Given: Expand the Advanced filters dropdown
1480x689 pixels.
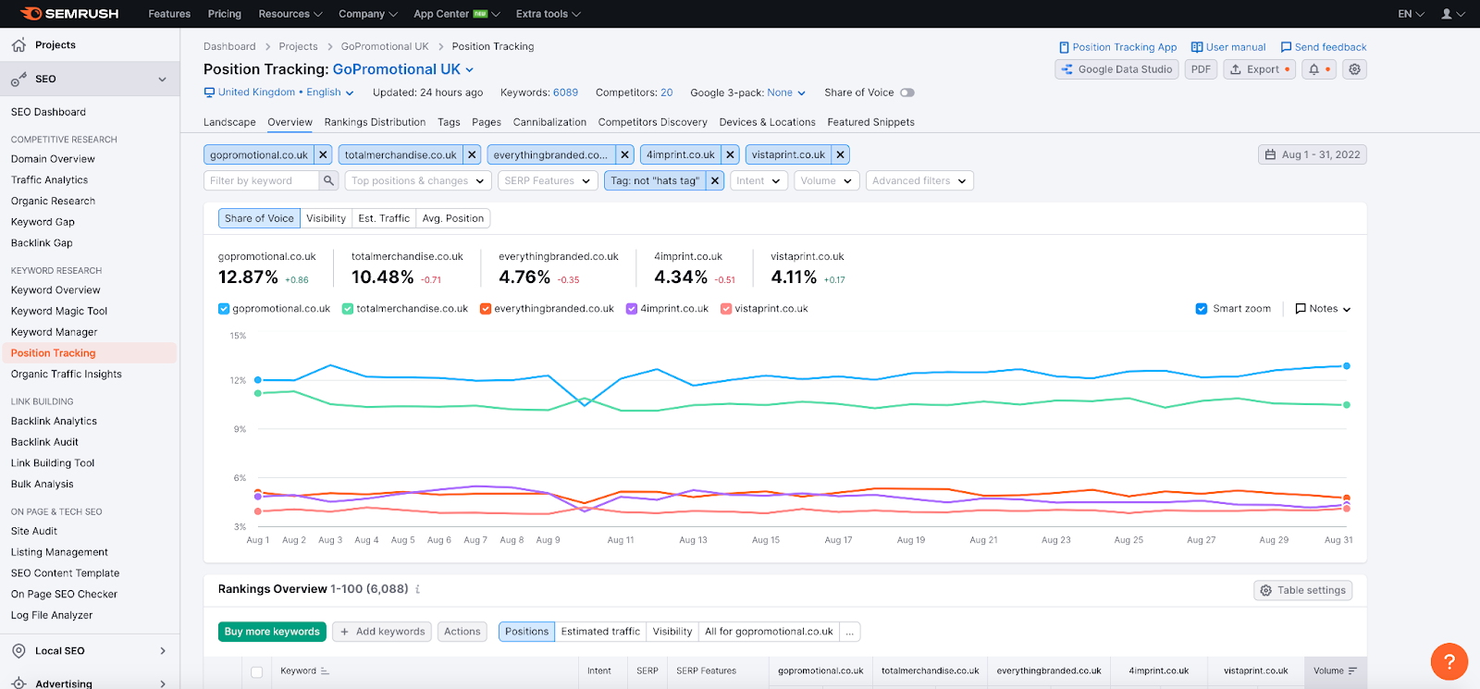Looking at the screenshot, I should pos(919,181).
